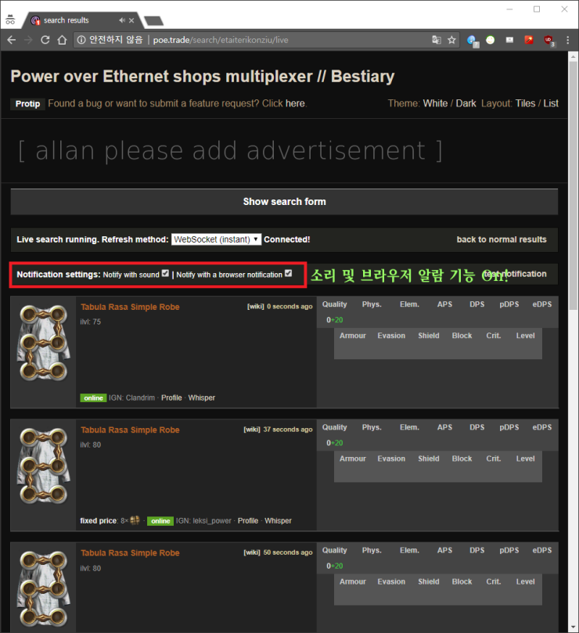Open browser home page icon

tap(62, 40)
